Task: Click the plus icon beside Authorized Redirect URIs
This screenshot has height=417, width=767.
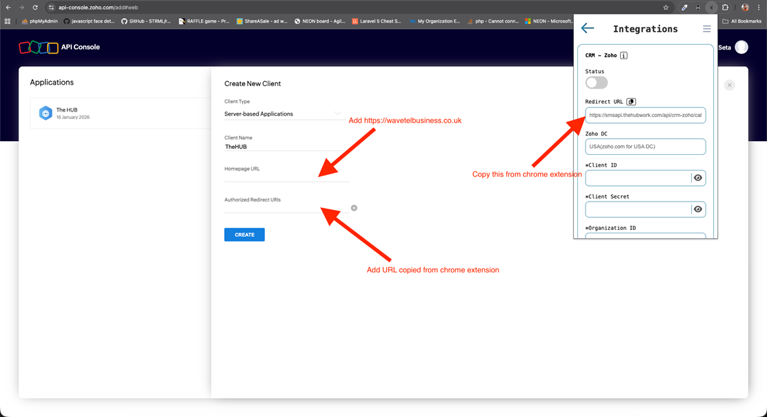Action: pyautogui.click(x=355, y=208)
